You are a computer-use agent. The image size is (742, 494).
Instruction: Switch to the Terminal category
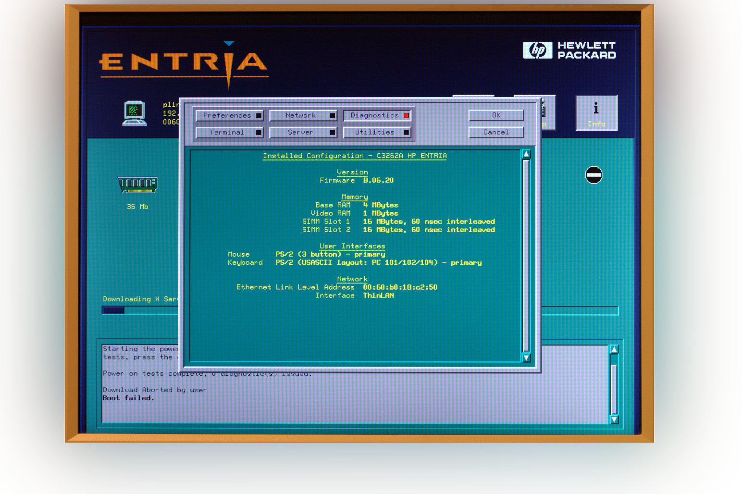coord(230,132)
